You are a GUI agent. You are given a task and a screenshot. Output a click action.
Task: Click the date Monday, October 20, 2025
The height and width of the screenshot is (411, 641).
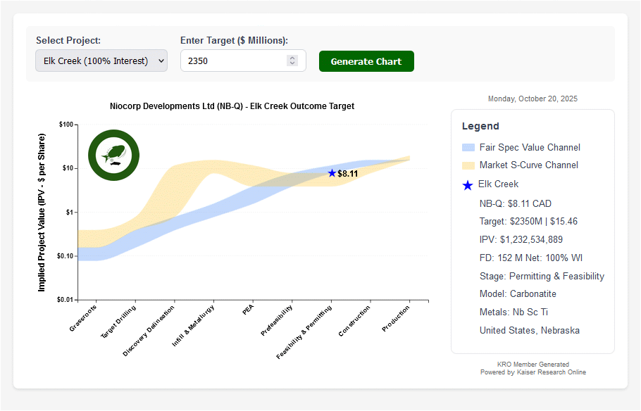coord(533,99)
